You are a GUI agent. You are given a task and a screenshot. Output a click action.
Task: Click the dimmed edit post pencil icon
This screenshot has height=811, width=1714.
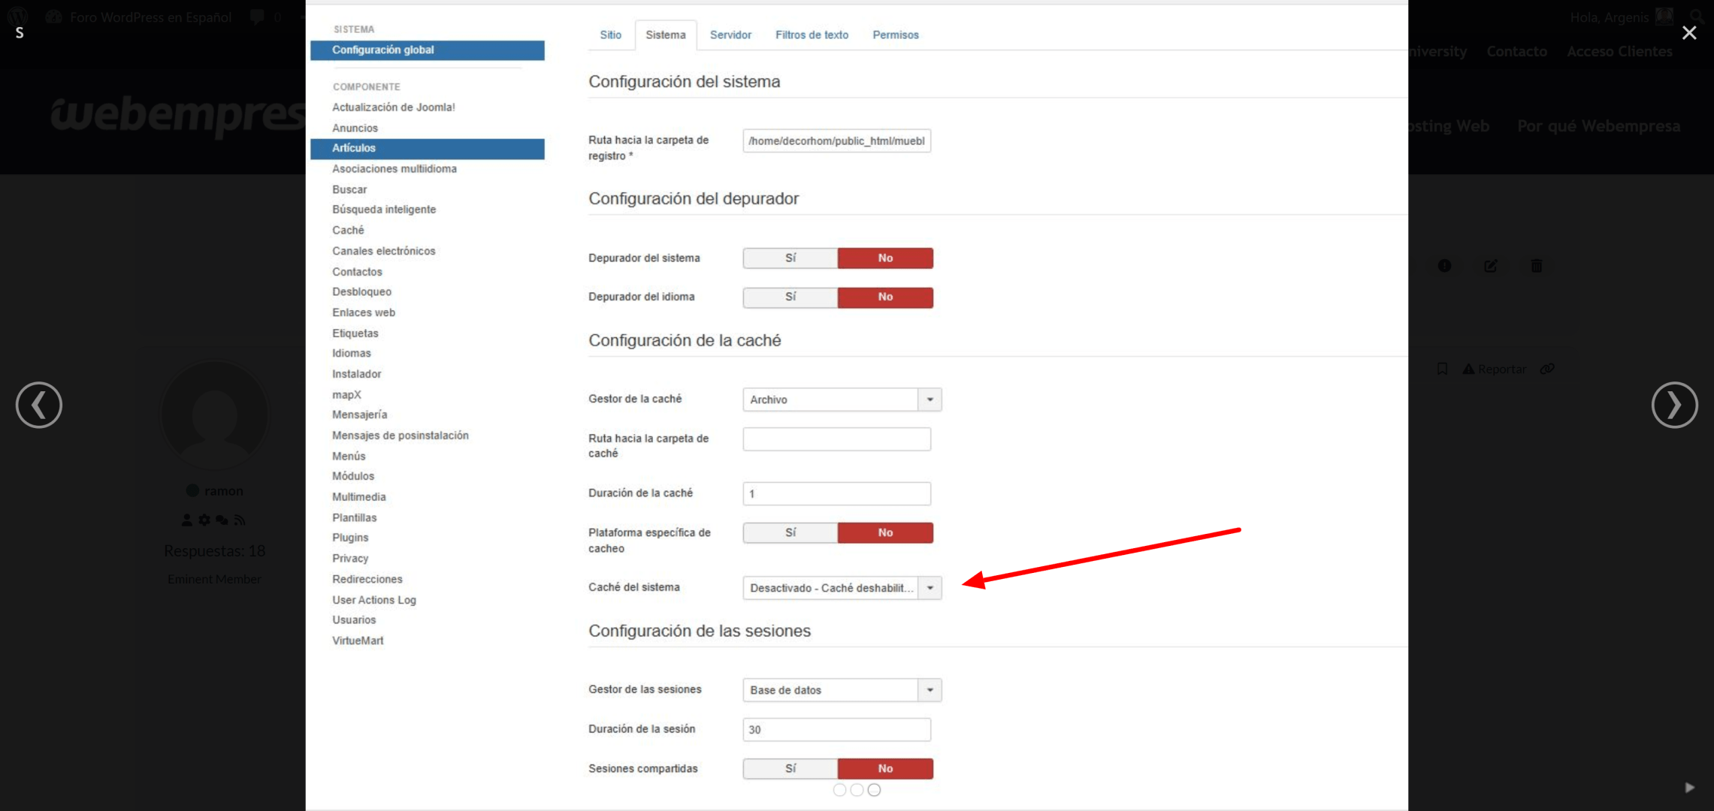1490,266
